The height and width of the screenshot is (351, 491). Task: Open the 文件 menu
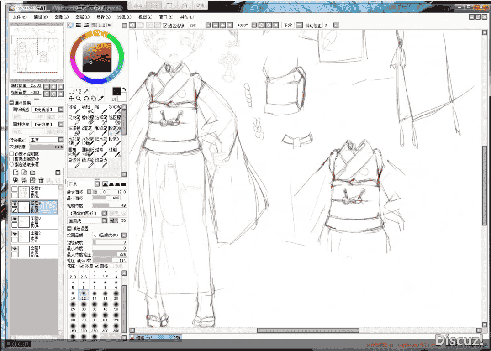[x=20, y=17]
